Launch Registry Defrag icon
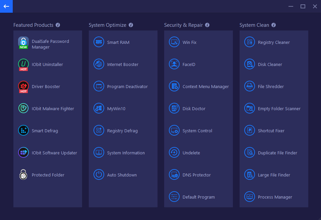Image resolution: width=321 pixels, height=220 pixels. 99,130
